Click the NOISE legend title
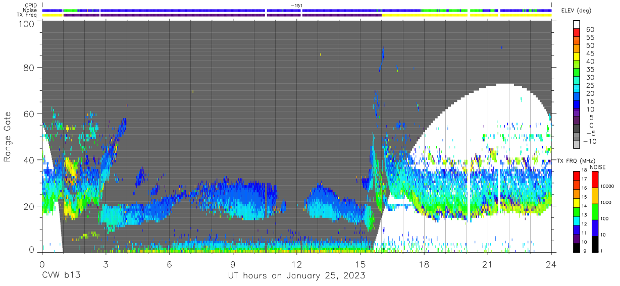Screen dimensions: 620x286 point(598,167)
